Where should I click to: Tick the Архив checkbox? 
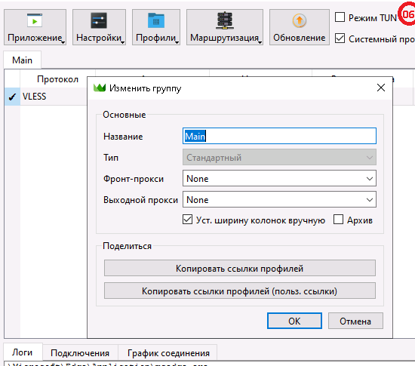coord(338,220)
